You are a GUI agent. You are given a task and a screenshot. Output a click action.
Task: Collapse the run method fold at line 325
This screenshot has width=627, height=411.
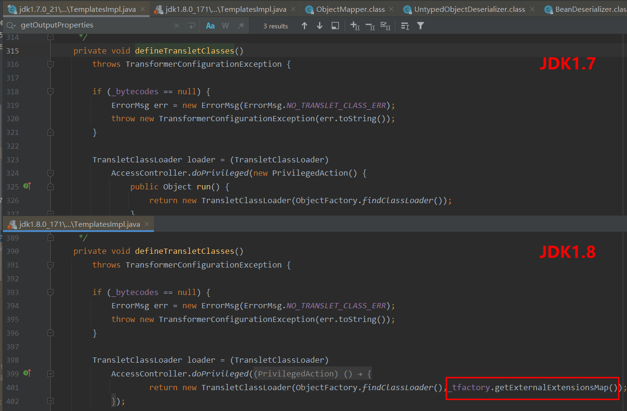51,187
